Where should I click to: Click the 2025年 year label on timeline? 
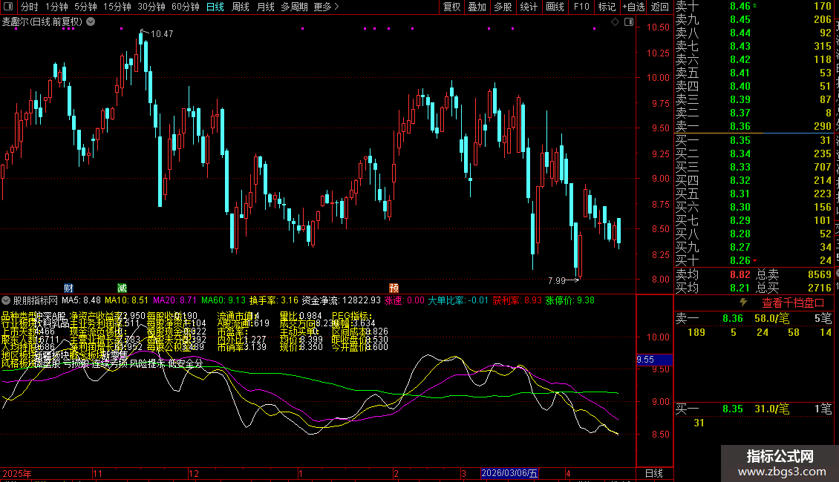[16, 473]
